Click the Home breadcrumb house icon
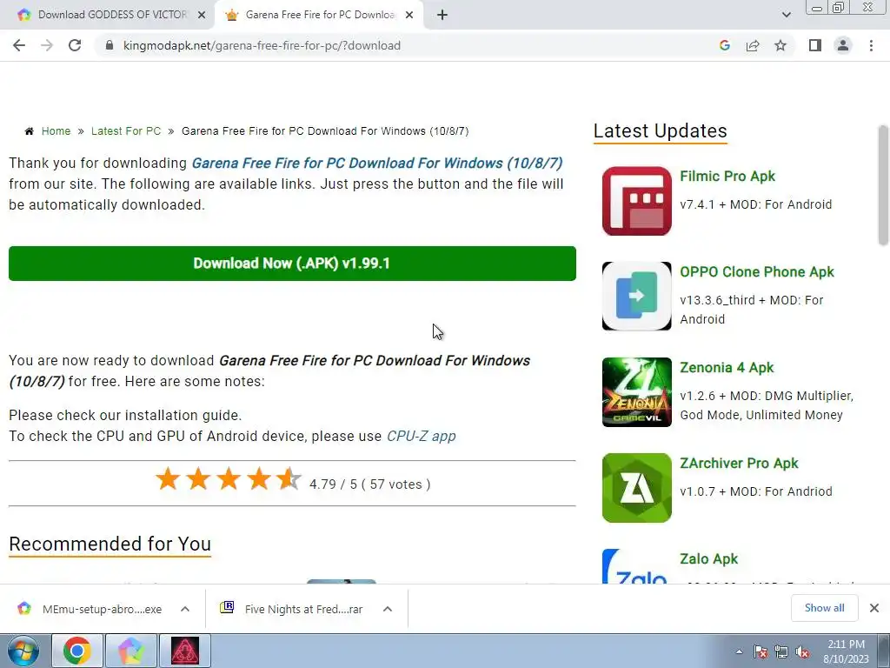The image size is (890, 668). tap(29, 131)
